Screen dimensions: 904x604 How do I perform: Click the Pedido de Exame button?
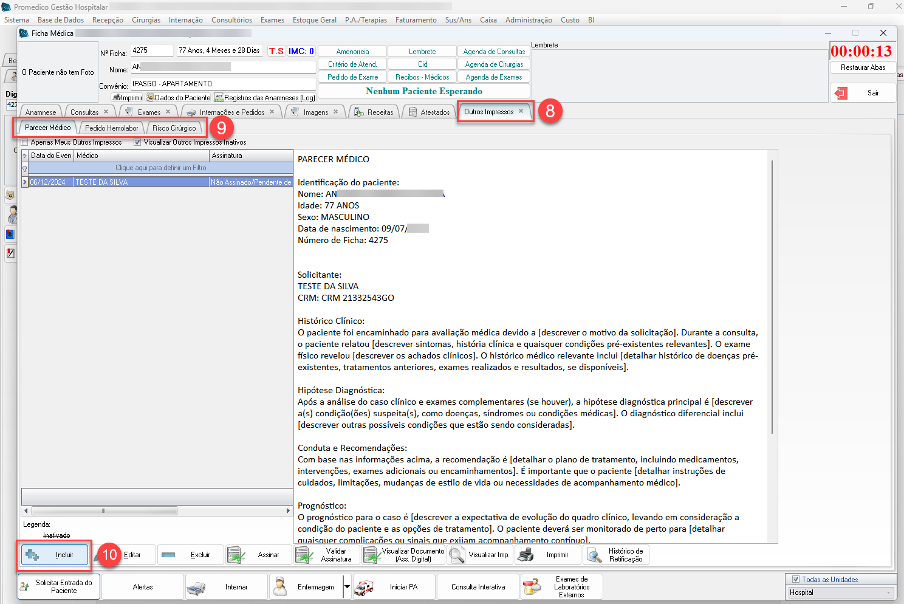(352, 77)
